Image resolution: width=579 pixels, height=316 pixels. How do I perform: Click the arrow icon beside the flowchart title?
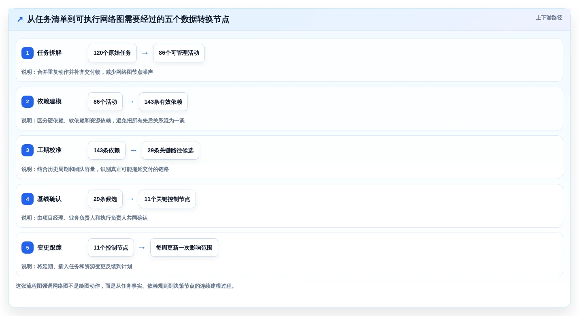(20, 19)
